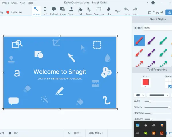Click the End Size slider
This screenshot has height=137, width=172.
click(158, 119)
